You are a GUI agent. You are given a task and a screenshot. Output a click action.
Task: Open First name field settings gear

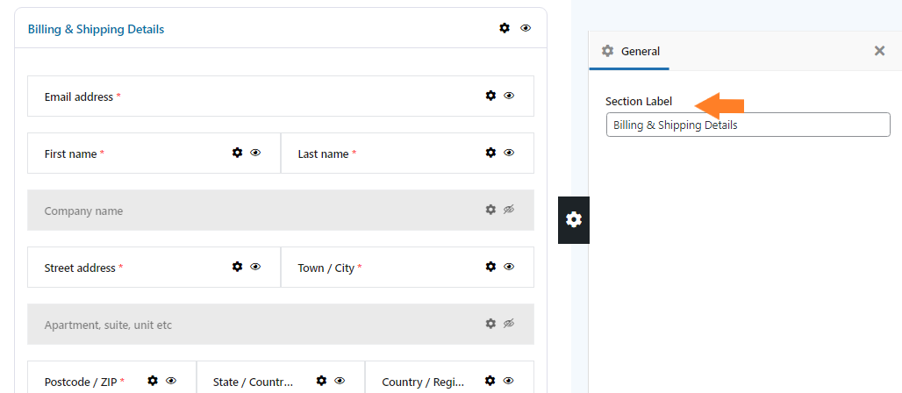pos(237,153)
